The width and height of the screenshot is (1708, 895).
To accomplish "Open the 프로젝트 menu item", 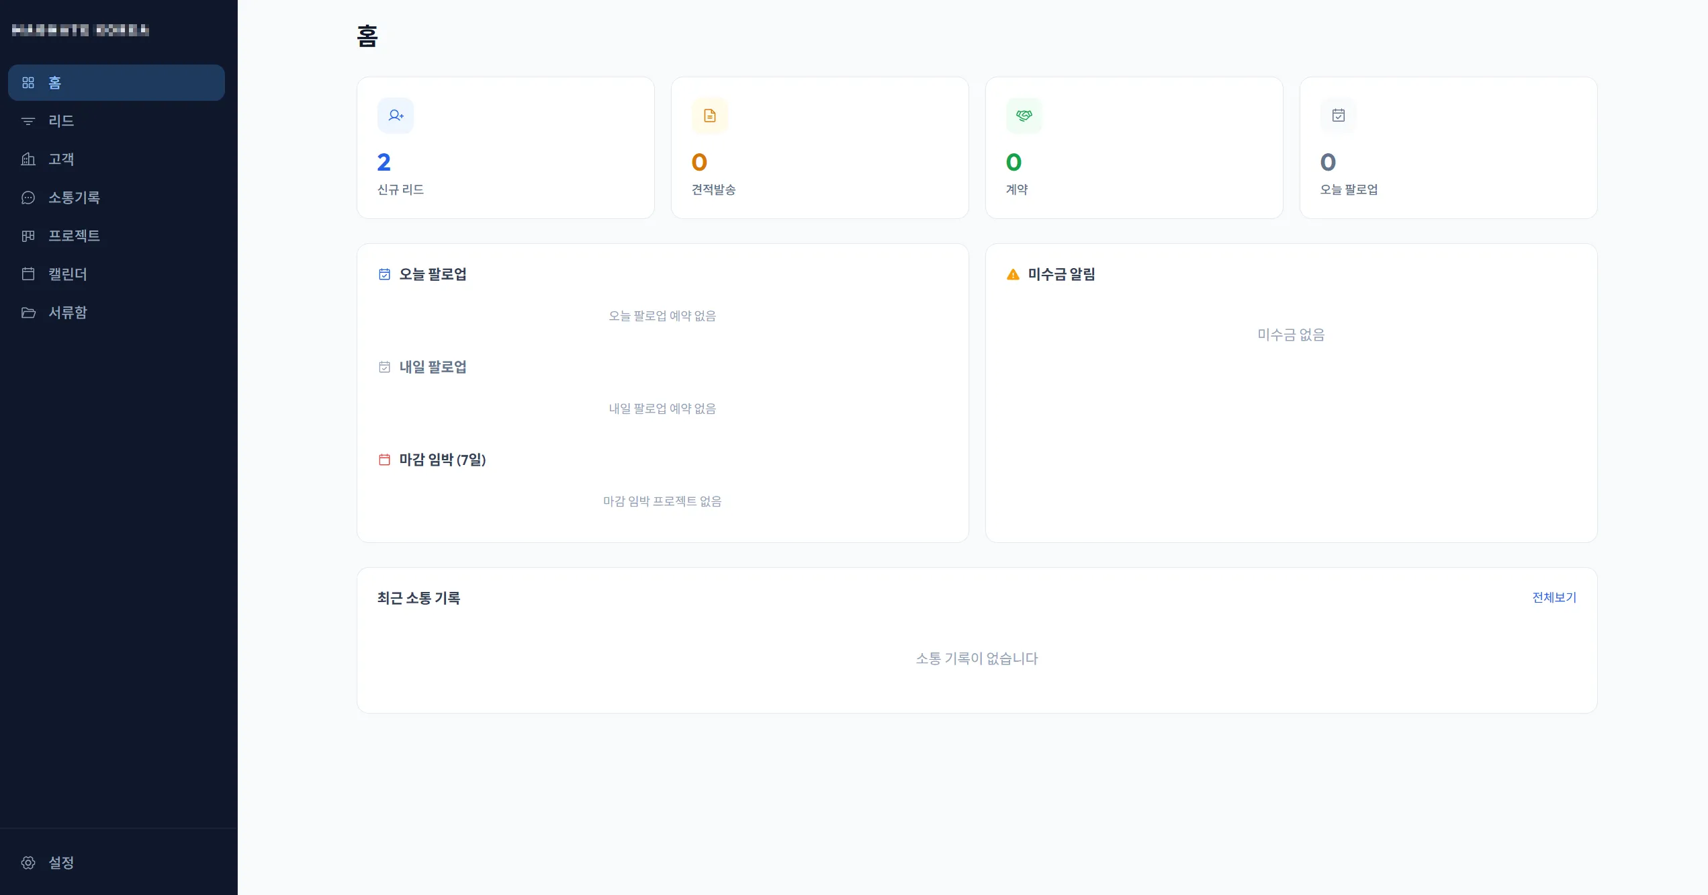I will (x=116, y=236).
